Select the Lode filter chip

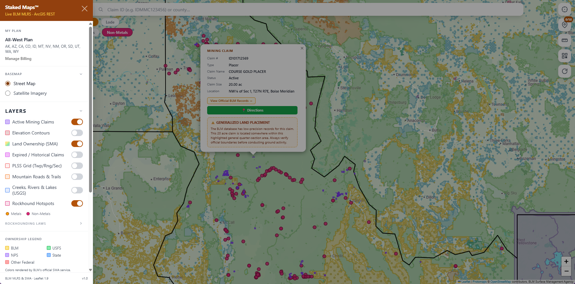click(110, 22)
